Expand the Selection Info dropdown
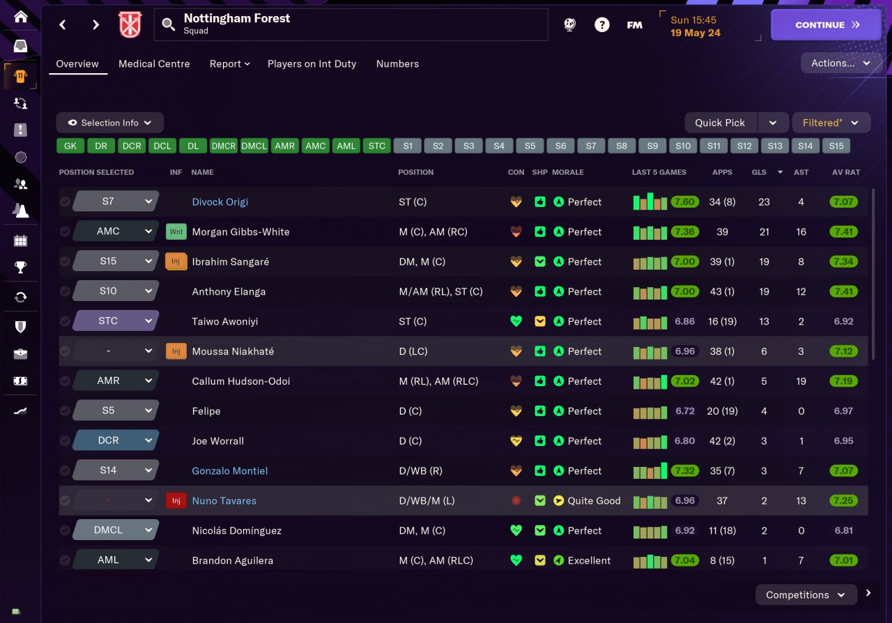 [110, 123]
